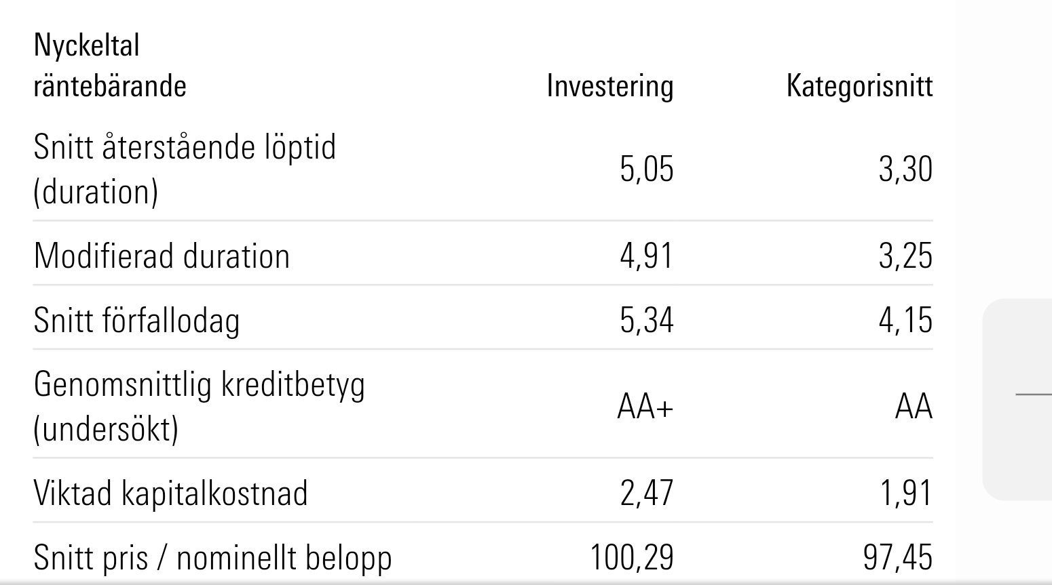Click the Kategorisnitt column header

(x=859, y=86)
